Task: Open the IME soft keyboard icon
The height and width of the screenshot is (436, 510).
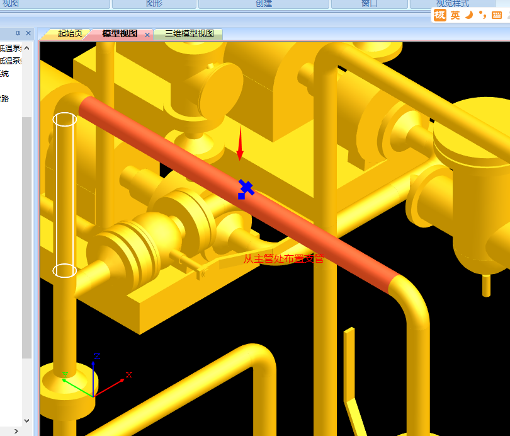Action: (497, 15)
